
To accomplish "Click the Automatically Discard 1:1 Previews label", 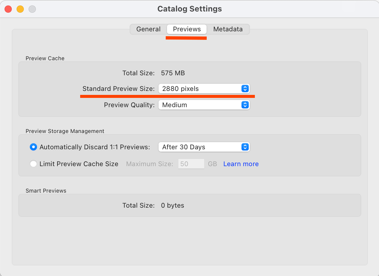I will pos(95,147).
